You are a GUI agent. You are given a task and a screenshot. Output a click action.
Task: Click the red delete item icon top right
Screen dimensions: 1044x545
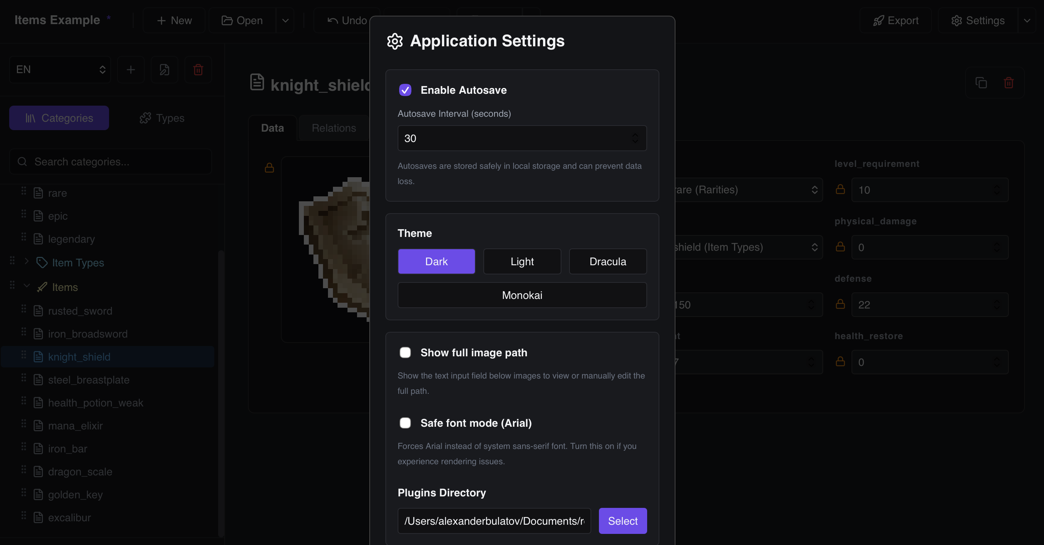1009,83
